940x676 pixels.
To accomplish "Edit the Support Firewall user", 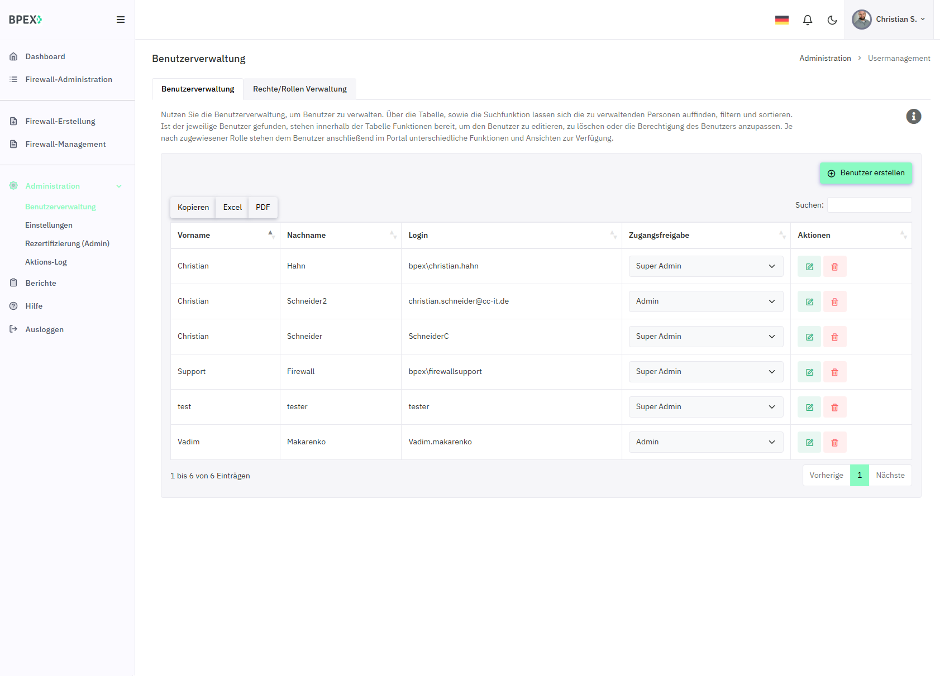I will [x=809, y=372].
